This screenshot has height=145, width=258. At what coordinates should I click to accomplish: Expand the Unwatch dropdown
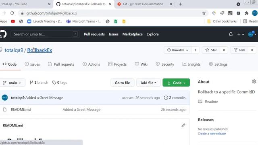tap(177, 50)
